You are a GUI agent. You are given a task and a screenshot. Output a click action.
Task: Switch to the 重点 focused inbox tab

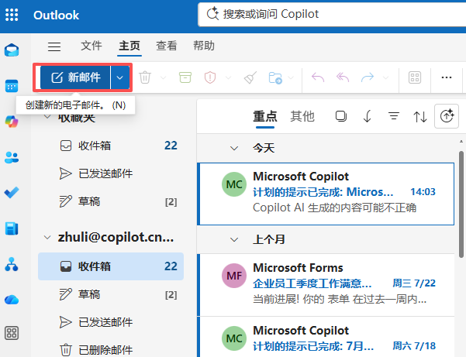(265, 116)
